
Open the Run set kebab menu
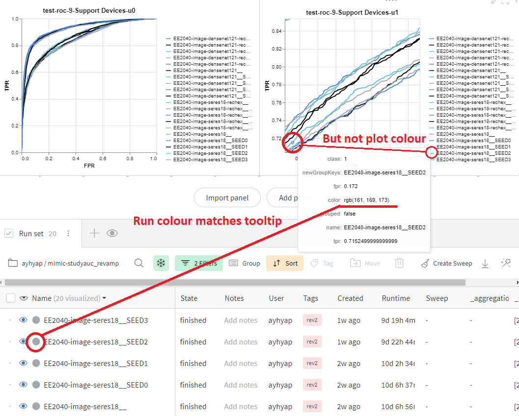click(68, 234)
